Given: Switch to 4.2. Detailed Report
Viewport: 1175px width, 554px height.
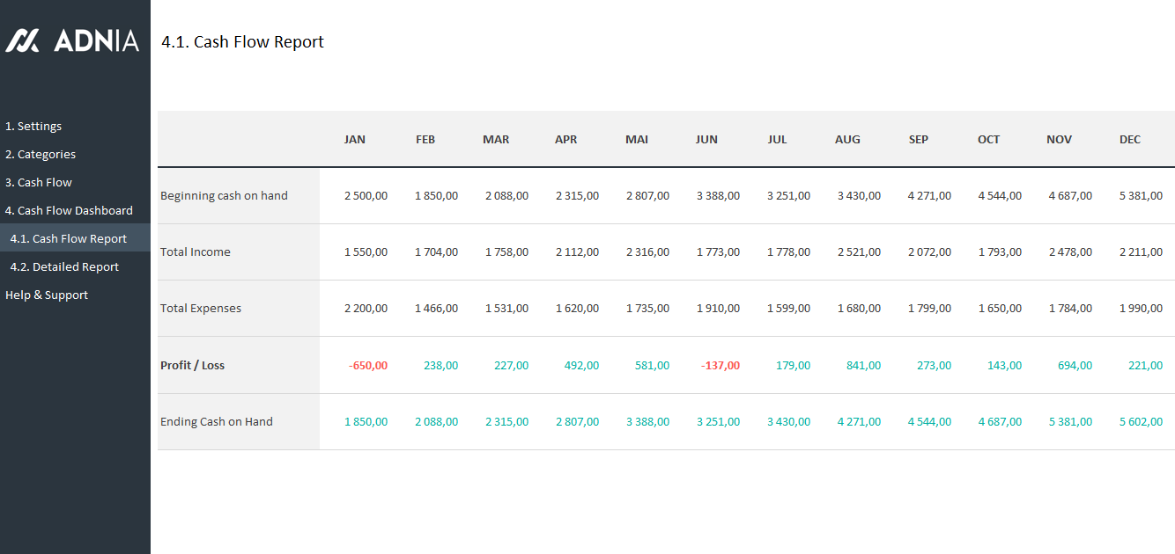Looking at the screenshot, I should coord(64,266).
